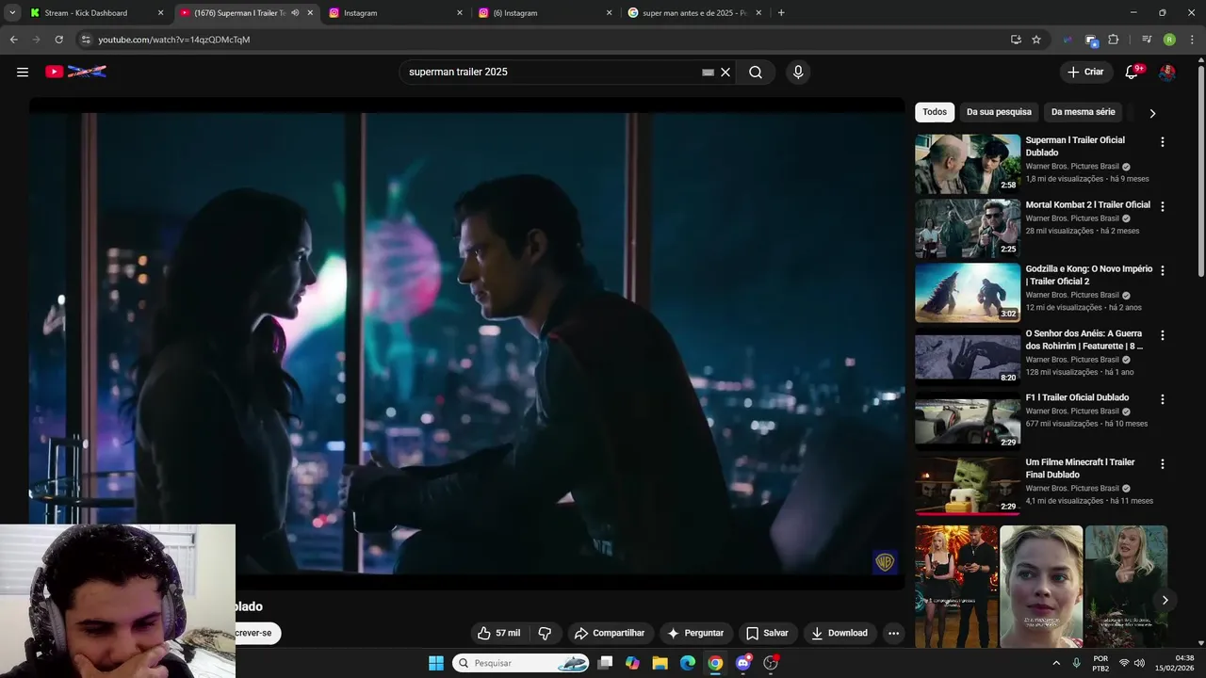Open Microsoft Edge from the taskbar
Screen dimensions: 1206x678
coord(688,663)
